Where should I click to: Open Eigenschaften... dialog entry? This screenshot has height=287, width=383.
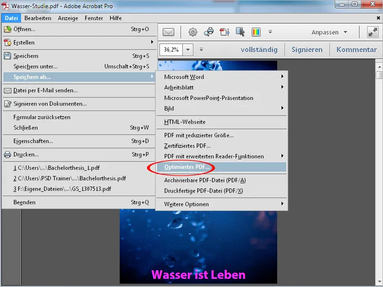tap(79, 141)
